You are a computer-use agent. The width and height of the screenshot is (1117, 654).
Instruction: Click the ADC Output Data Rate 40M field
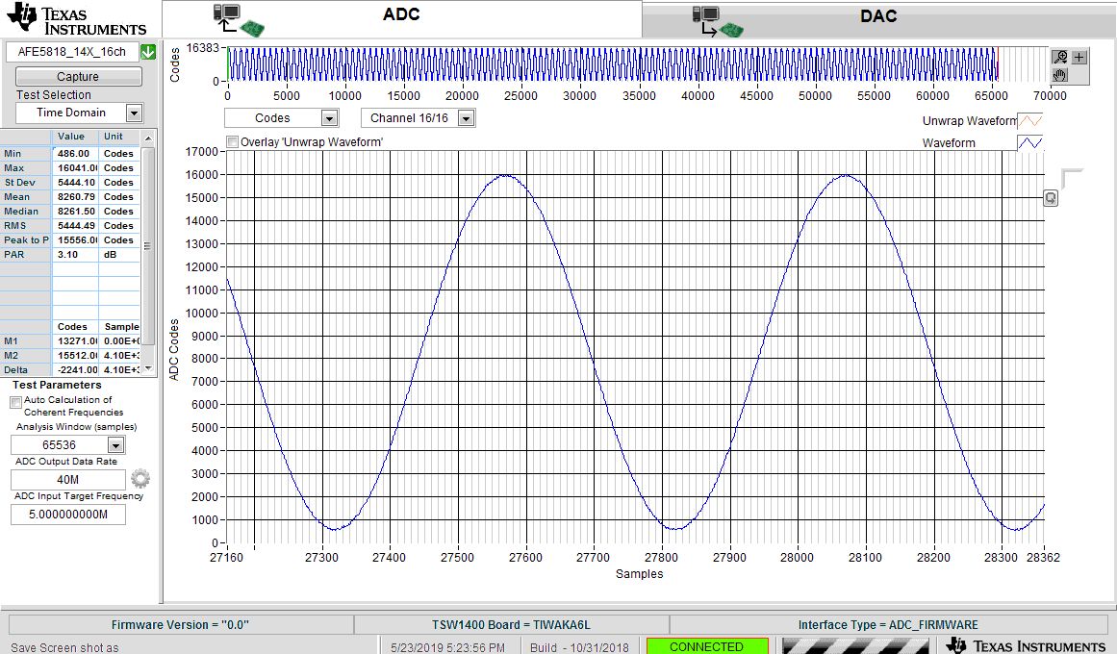click(x=68, y=480)
